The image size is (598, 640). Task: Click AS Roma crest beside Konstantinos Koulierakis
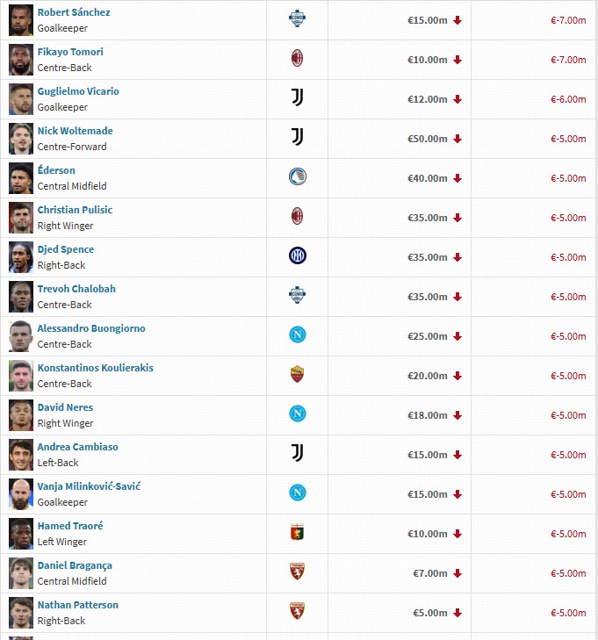tap(297, 374)
